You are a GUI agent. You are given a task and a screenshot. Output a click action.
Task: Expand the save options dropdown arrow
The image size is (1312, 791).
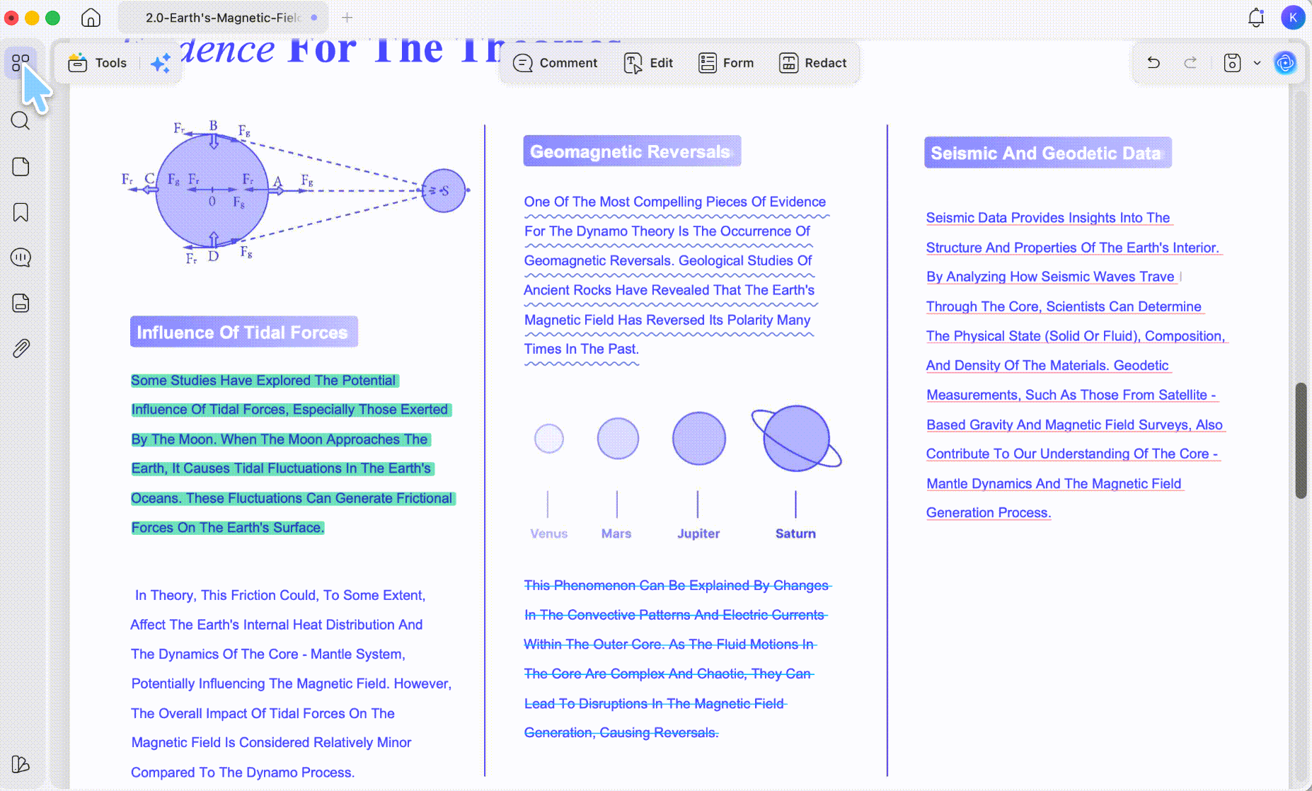(1257, 63)
